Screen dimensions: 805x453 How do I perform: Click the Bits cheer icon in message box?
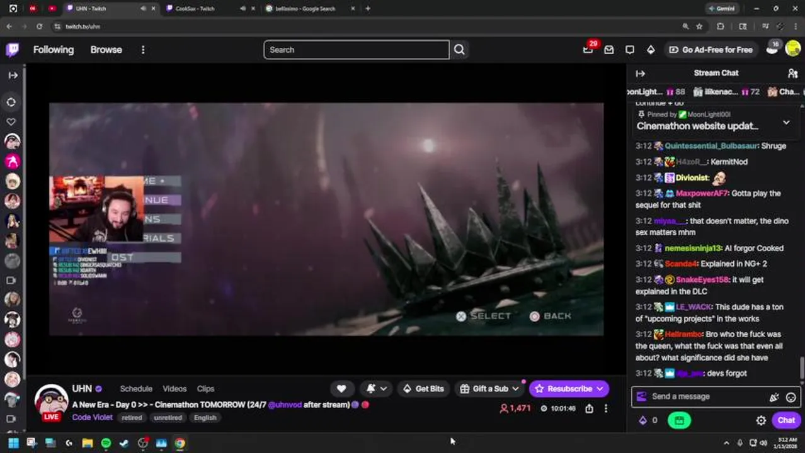774,397
